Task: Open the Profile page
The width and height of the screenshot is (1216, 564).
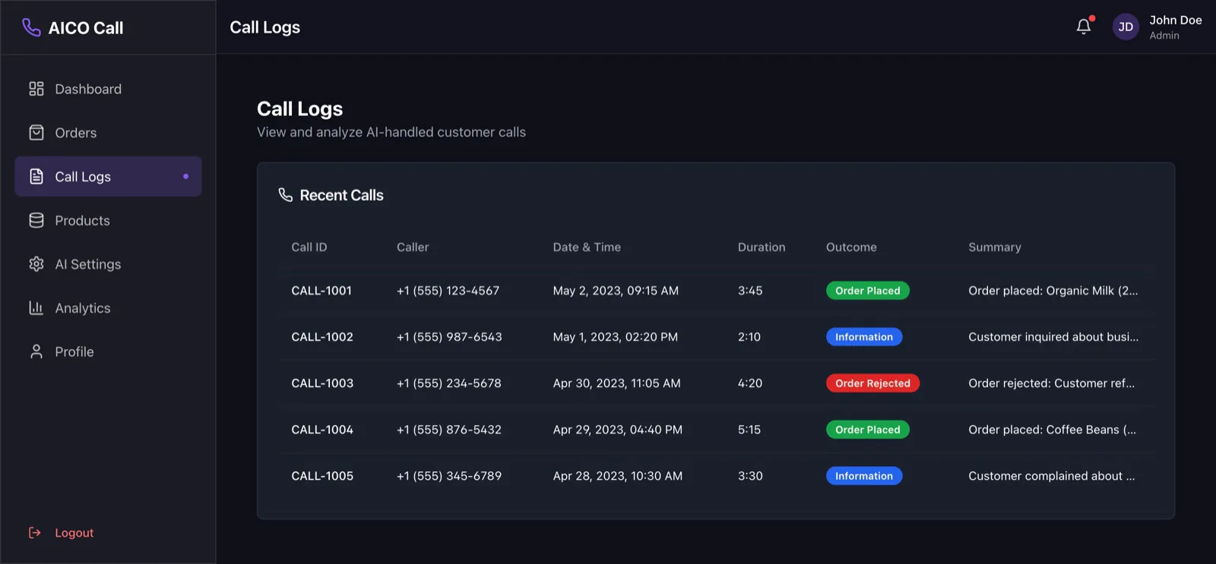Action: click(108, 352)
